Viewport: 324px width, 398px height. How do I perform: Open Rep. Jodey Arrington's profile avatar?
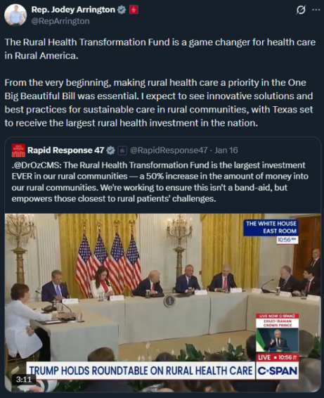point(15,15)
